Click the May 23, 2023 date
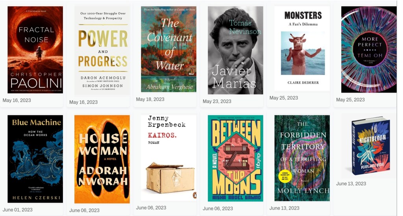403x216 pixels. (217, 101)
